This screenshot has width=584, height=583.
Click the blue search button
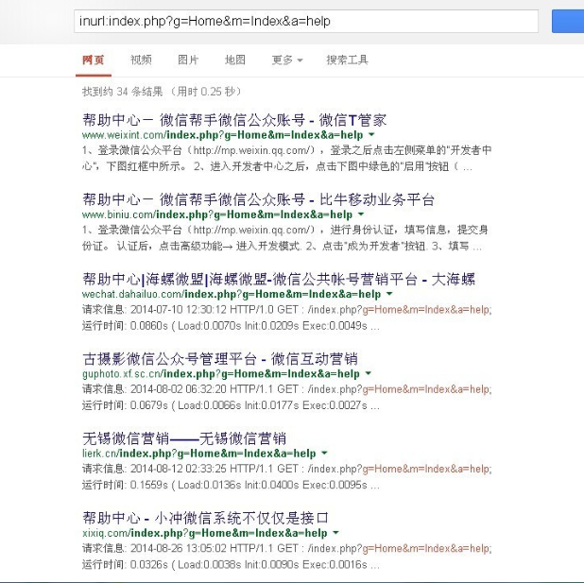[x=568, y=21]
